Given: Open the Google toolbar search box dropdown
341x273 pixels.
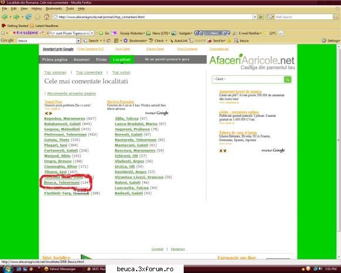Looking at the screenshot, I should click(78, 41).
